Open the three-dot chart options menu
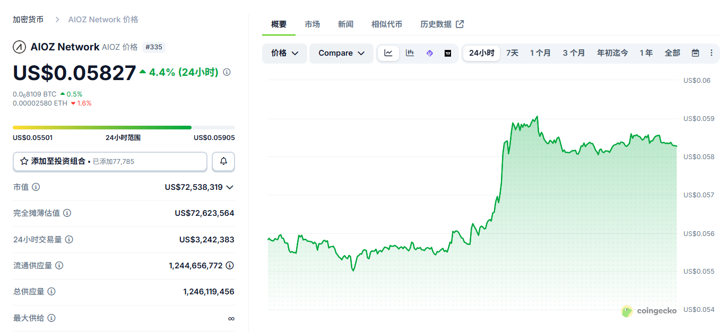The height and width of the screenshot is (332, 728). 712,53
